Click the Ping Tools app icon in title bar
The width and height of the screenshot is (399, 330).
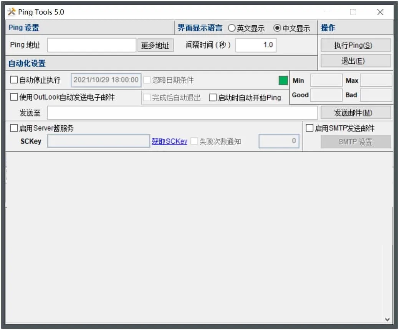pos(12,12)
